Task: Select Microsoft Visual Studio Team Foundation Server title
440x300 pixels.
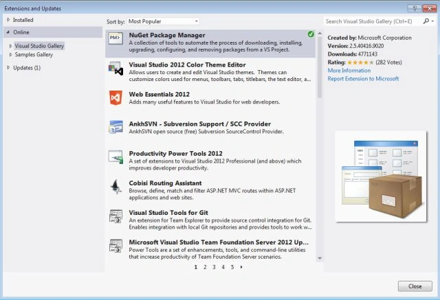Action: tap(219, 242)
